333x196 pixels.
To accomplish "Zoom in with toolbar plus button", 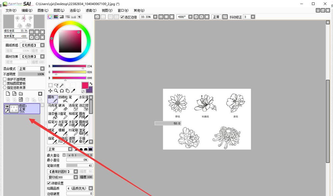I will point(166,17).
